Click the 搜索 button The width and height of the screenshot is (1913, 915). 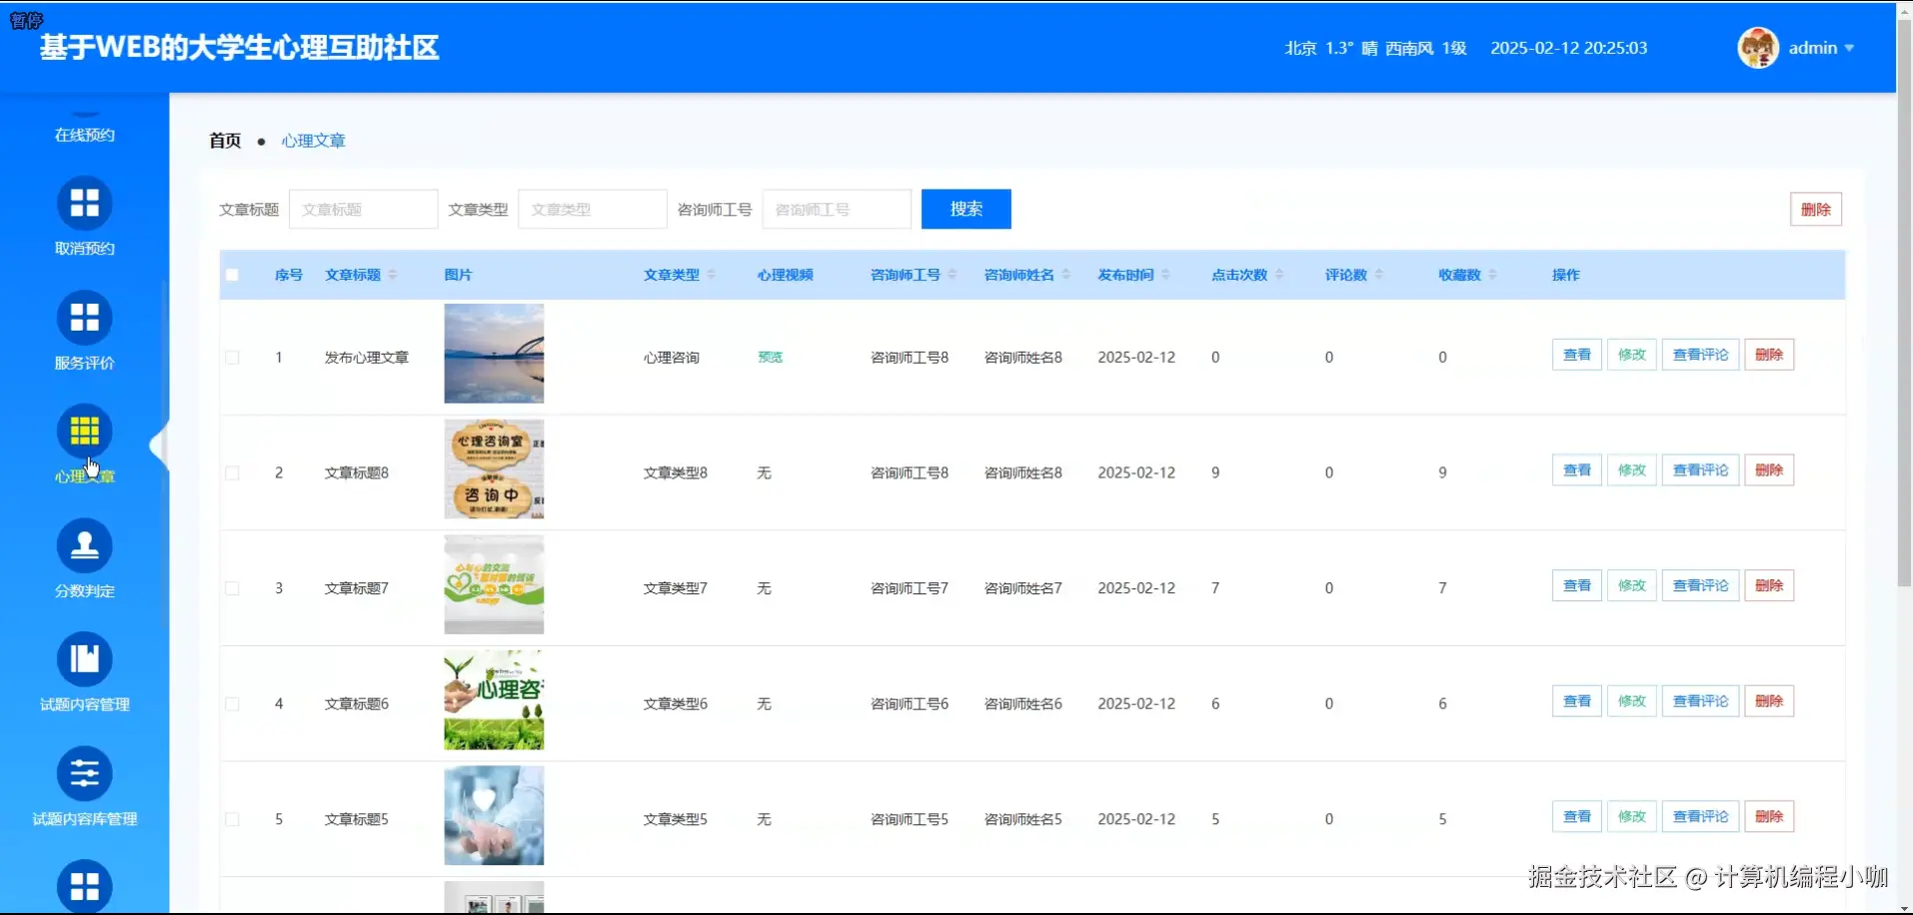click(964, 209)
